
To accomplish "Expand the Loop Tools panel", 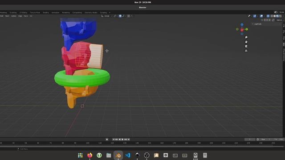I will coord(257,24).
